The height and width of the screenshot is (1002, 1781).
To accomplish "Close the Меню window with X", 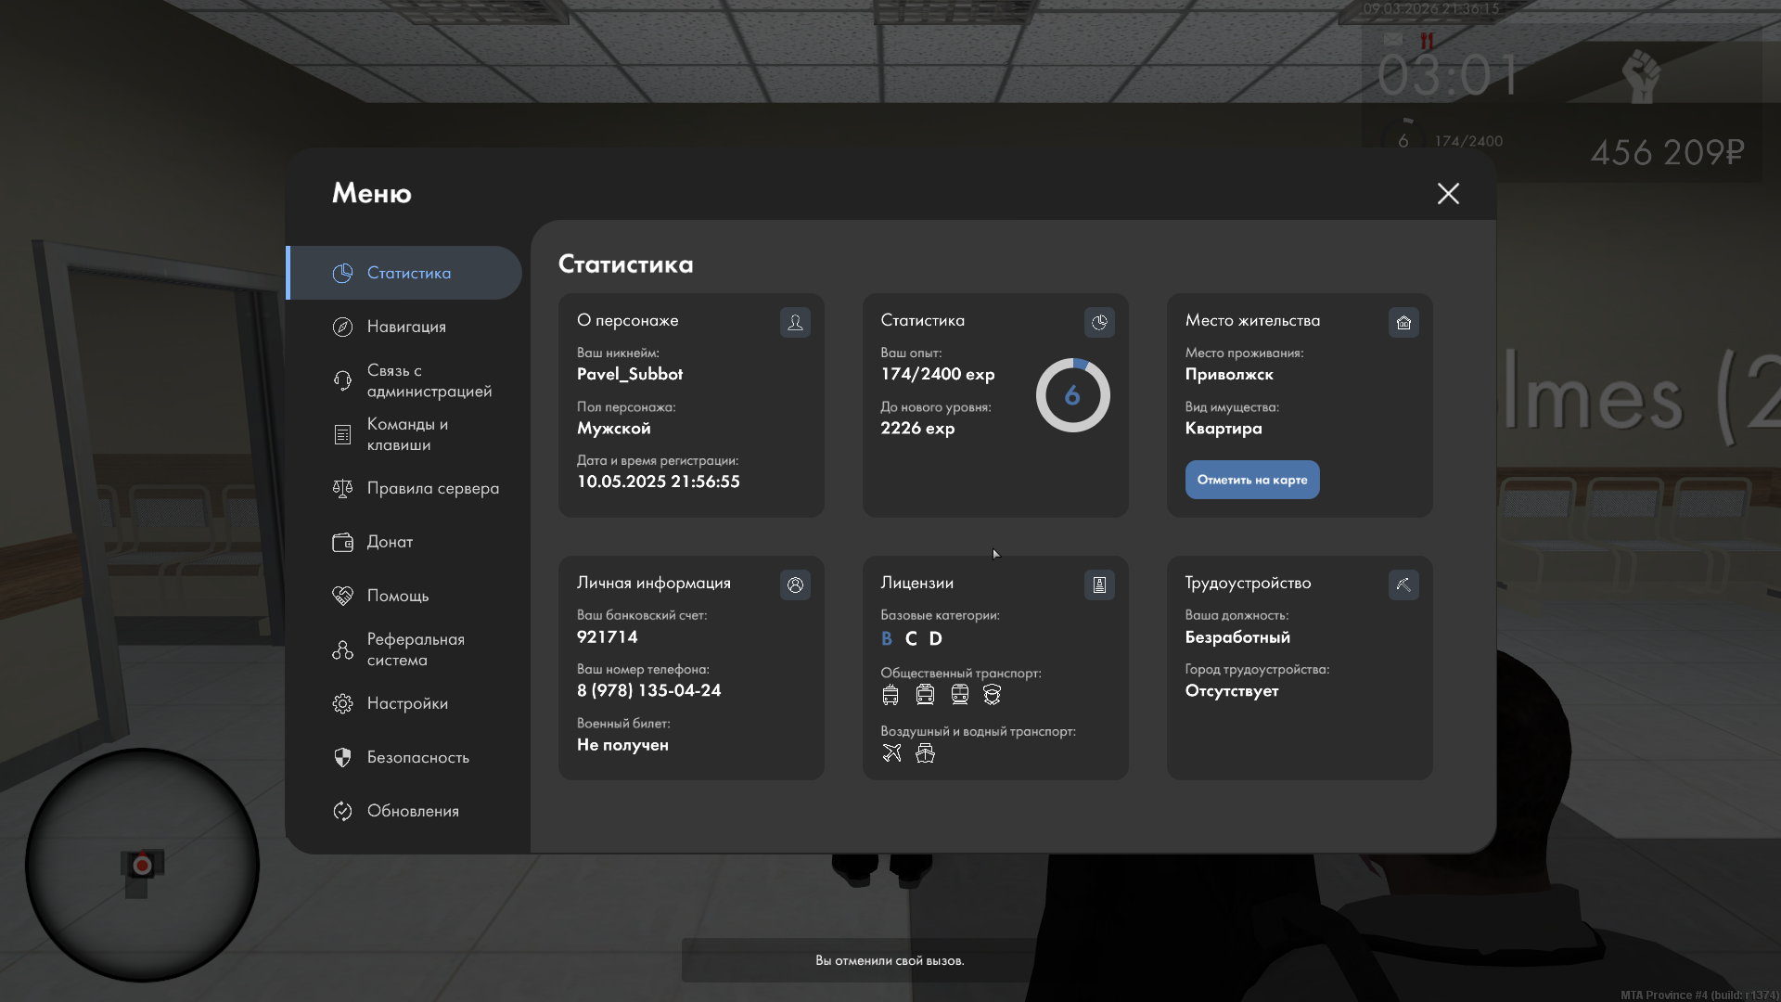I will (1448, 193).
